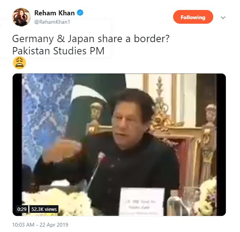Open the 10:03 AM - 22 Apr 2019 timestamp
The height and width of the screenshot is (232, 240).
(x=40, y=225)
